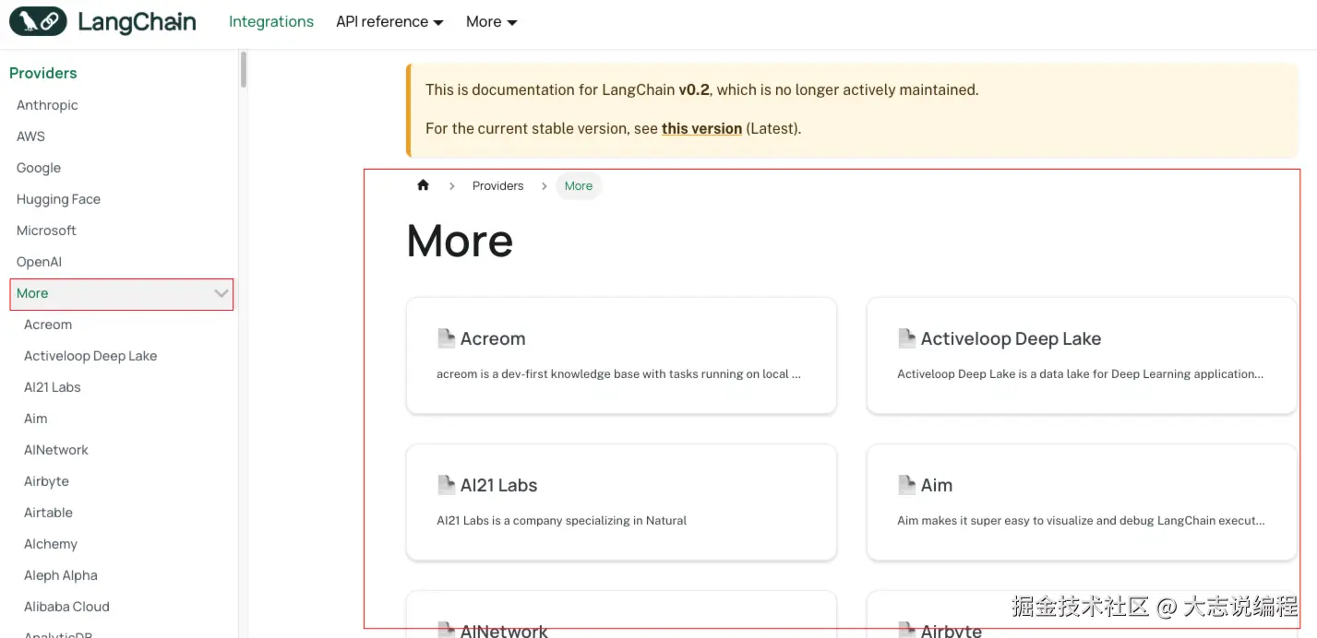Click the AI21 Labs description text
1317x638 pixels.
pos(561,521)
